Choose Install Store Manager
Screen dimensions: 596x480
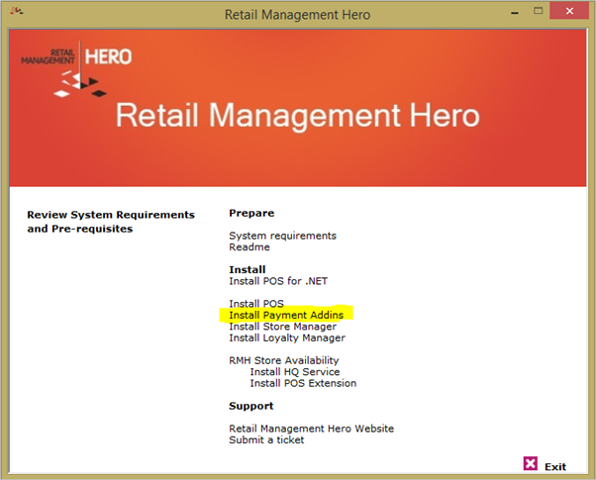point(283,327)
